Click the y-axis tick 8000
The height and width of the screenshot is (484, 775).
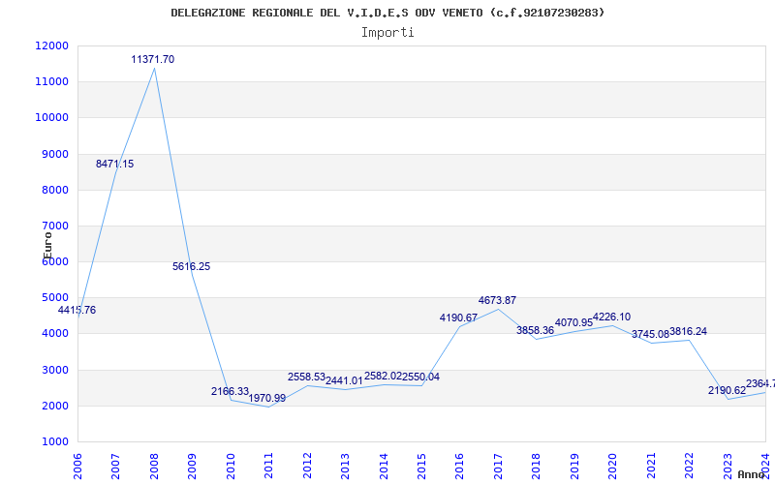(x=54, y=190)
